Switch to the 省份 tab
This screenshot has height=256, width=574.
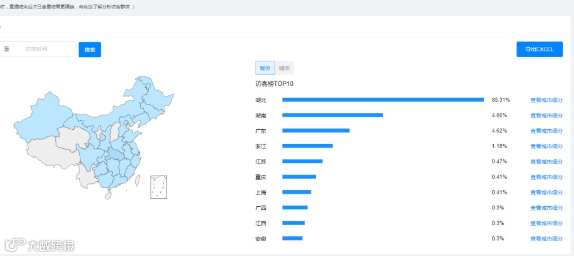265,68
